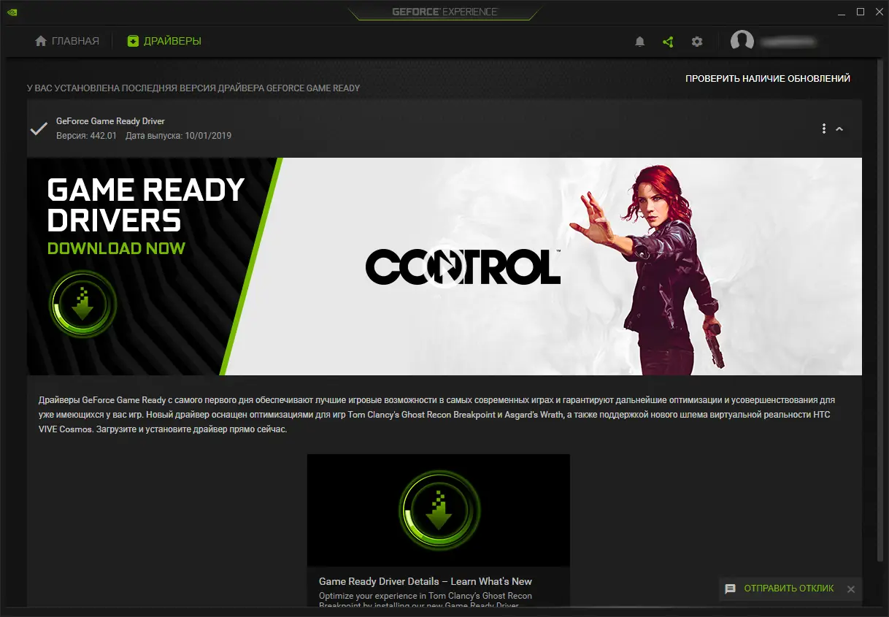Viewport: 889px width, 617px height.
Task: Click release date 10/01/2019 text
Action: point(179,136)
